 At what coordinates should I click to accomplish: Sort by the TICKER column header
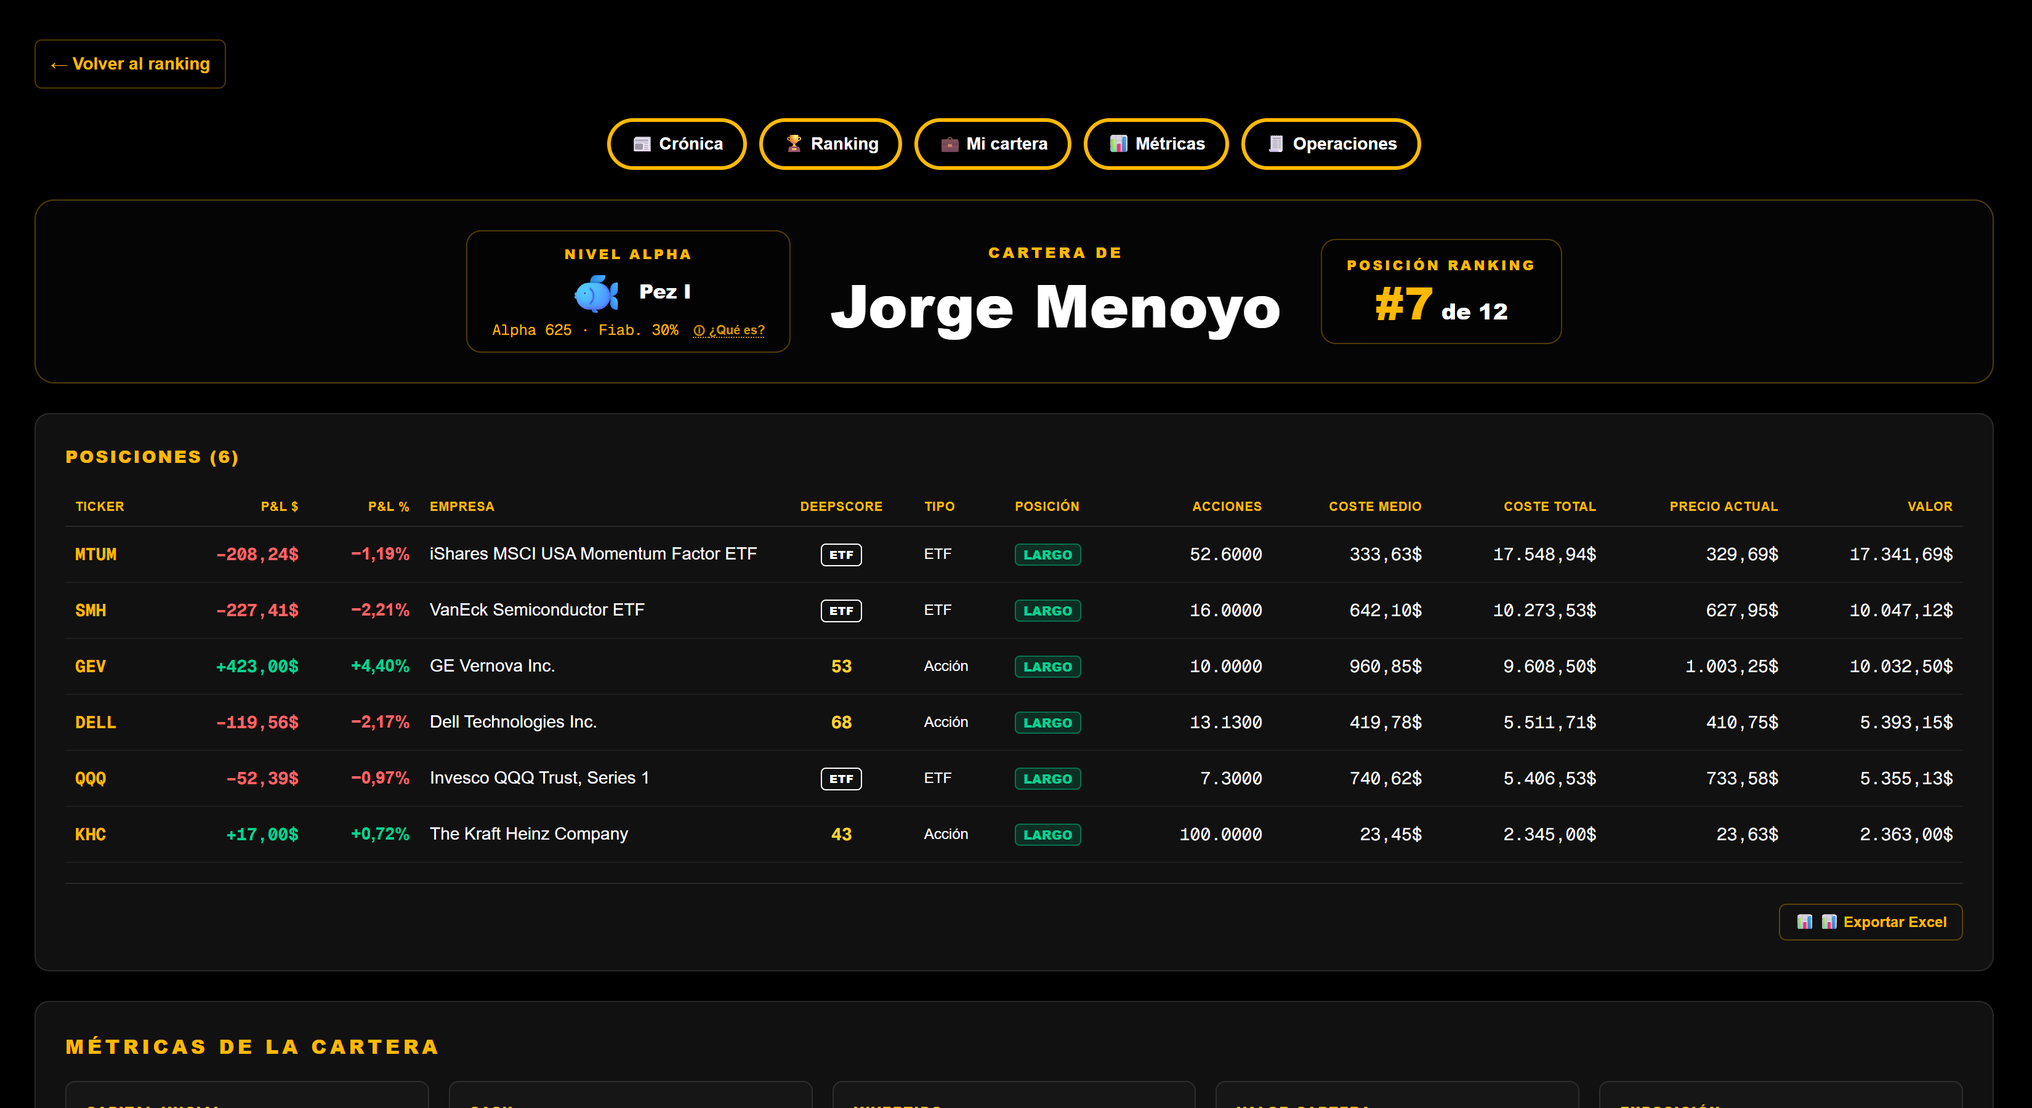(x=99, y=506)
